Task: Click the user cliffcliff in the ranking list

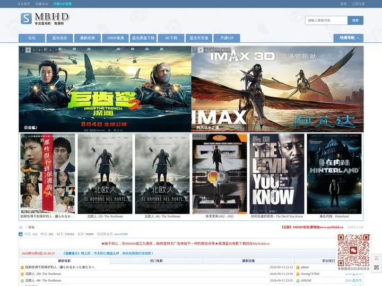Action: (306, 280)
